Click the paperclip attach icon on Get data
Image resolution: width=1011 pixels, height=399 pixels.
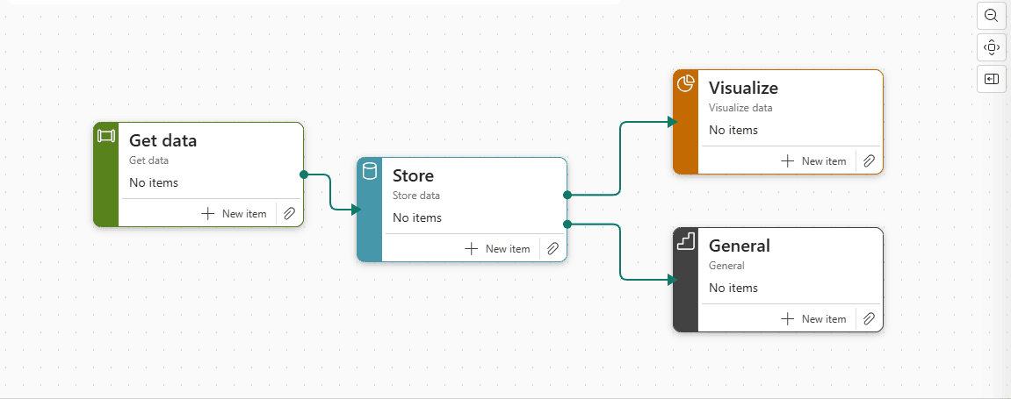tap(290, 214)
